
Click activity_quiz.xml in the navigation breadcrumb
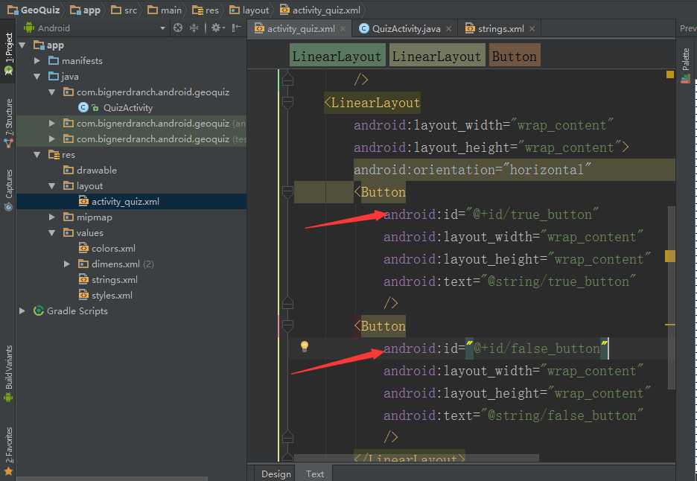320,10
